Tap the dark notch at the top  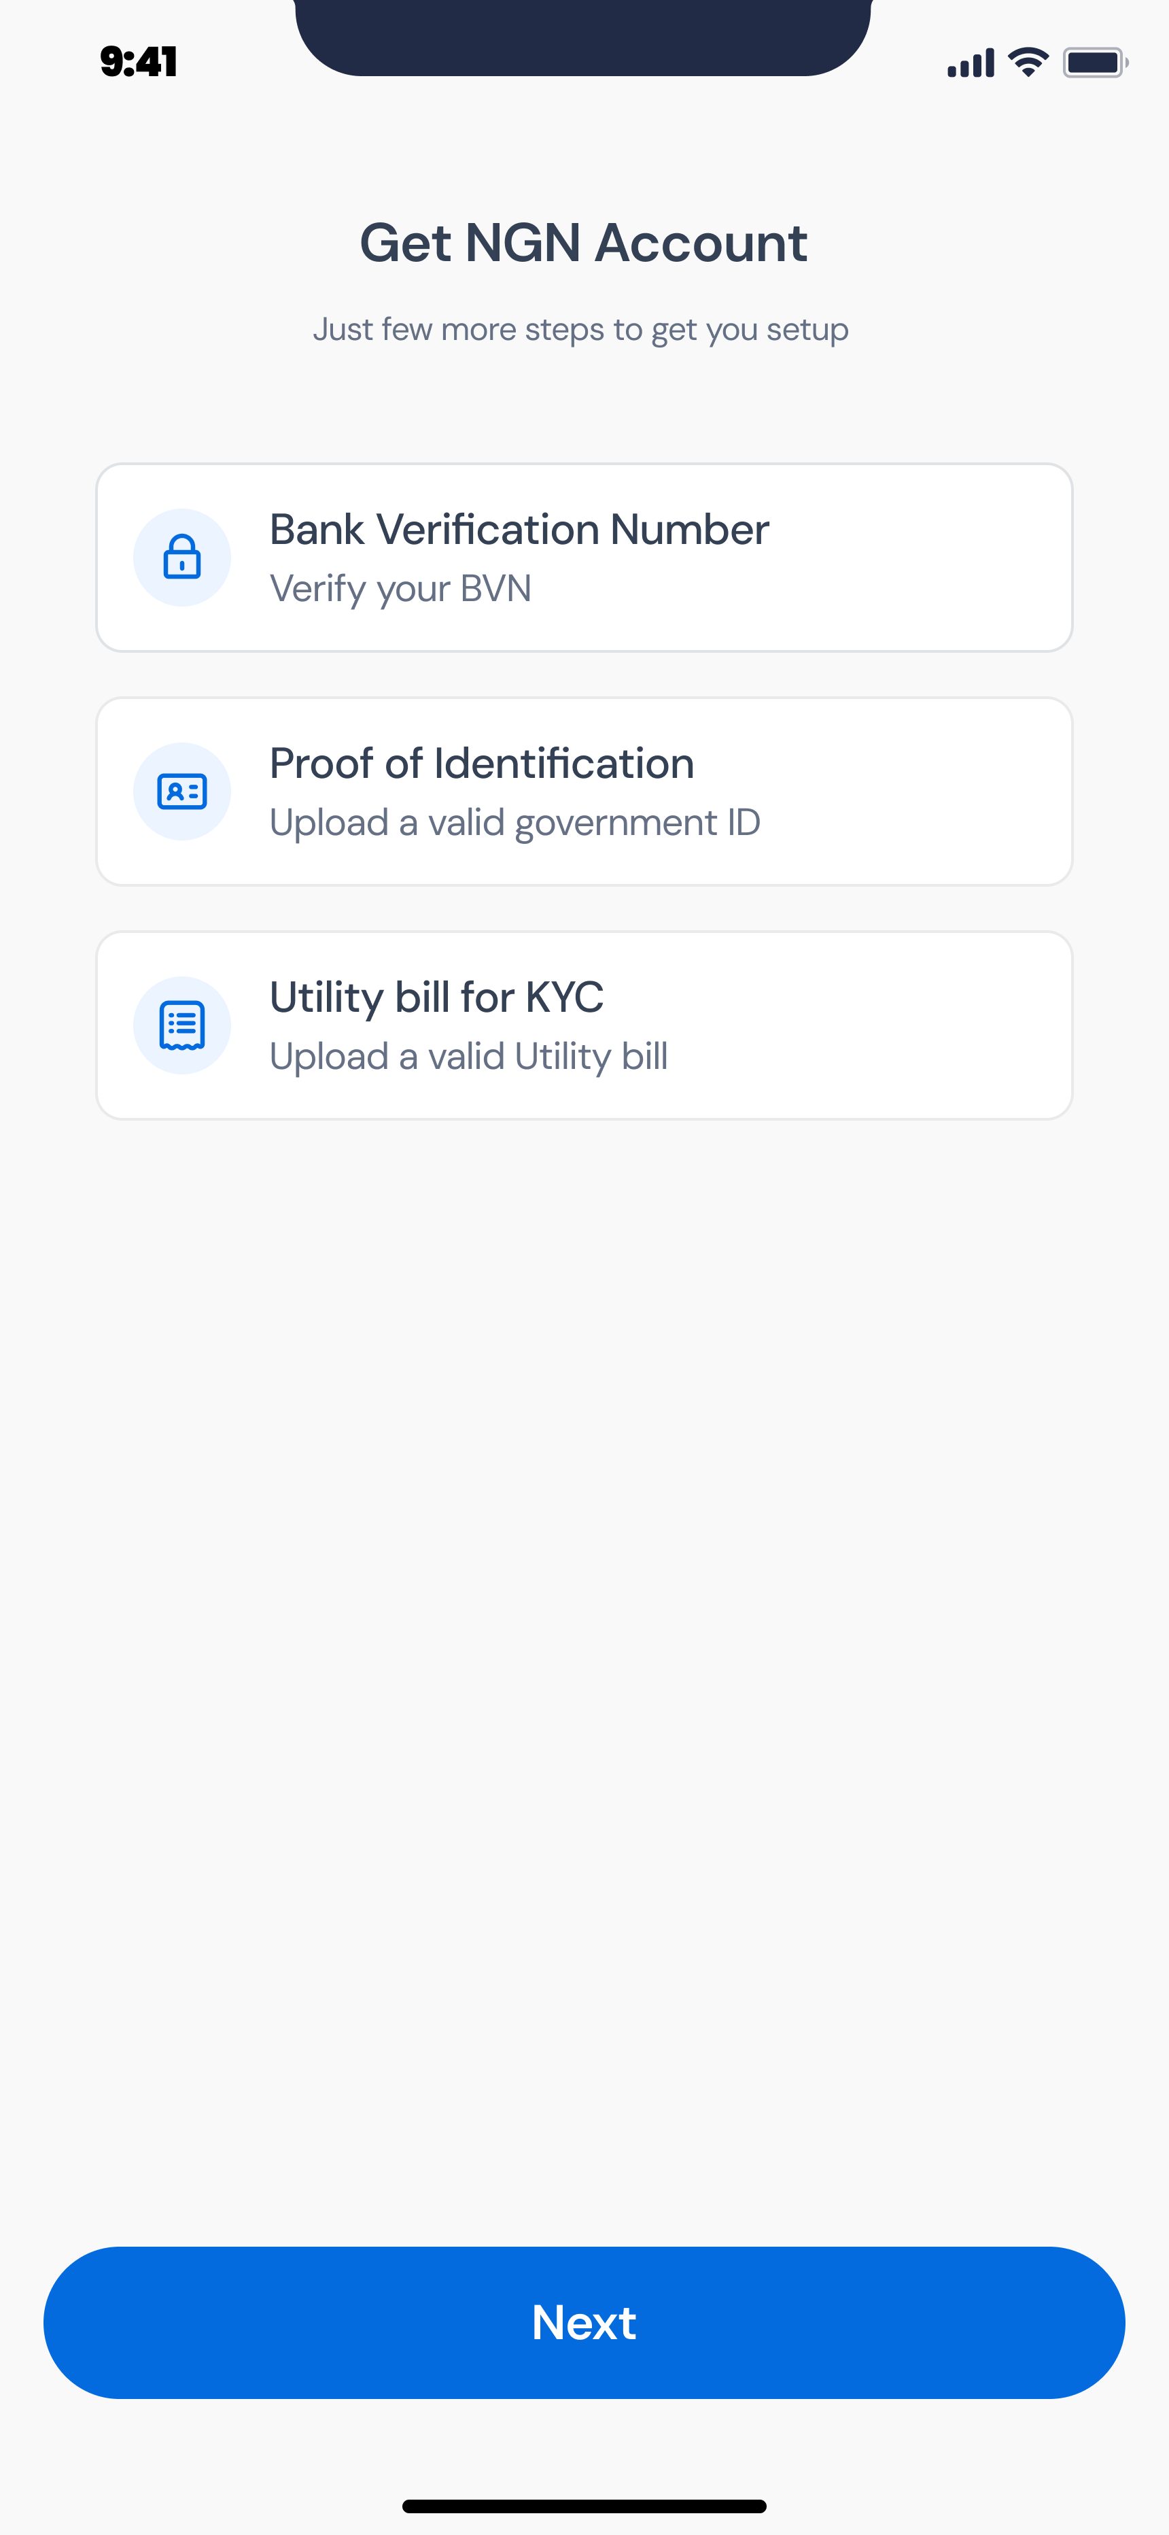pyautogui.click(x=584, y=35)
